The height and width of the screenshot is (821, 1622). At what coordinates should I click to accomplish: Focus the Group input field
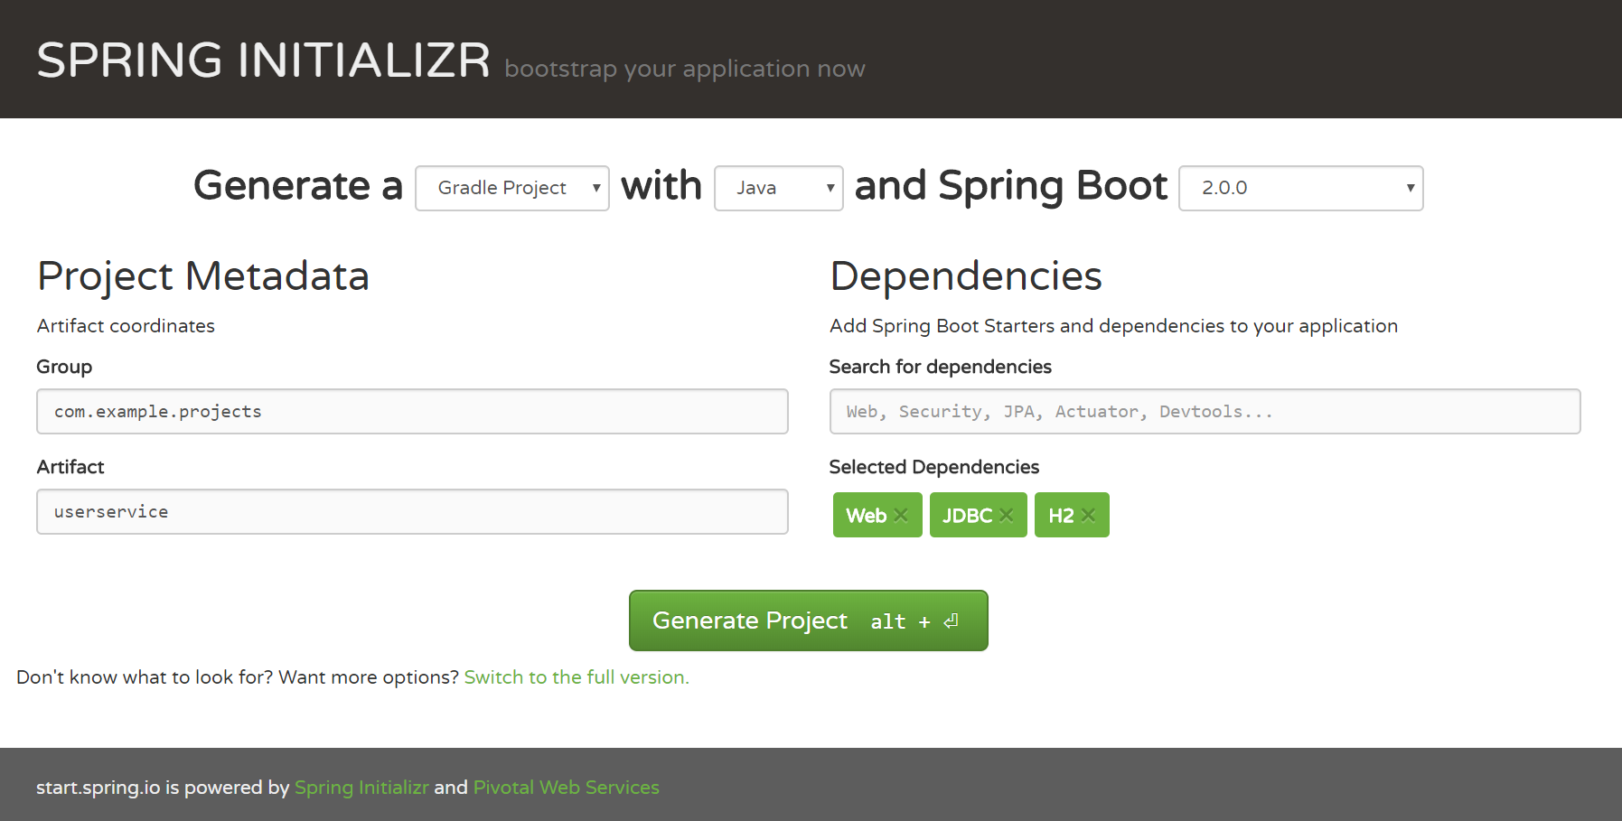(x=412, y=412)
